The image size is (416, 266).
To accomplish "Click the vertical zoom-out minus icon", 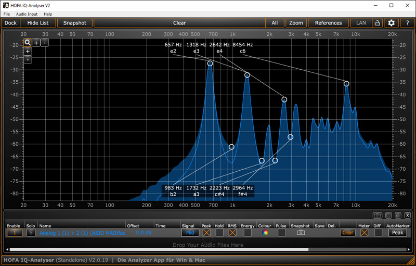I will click(x=28, y=60).
